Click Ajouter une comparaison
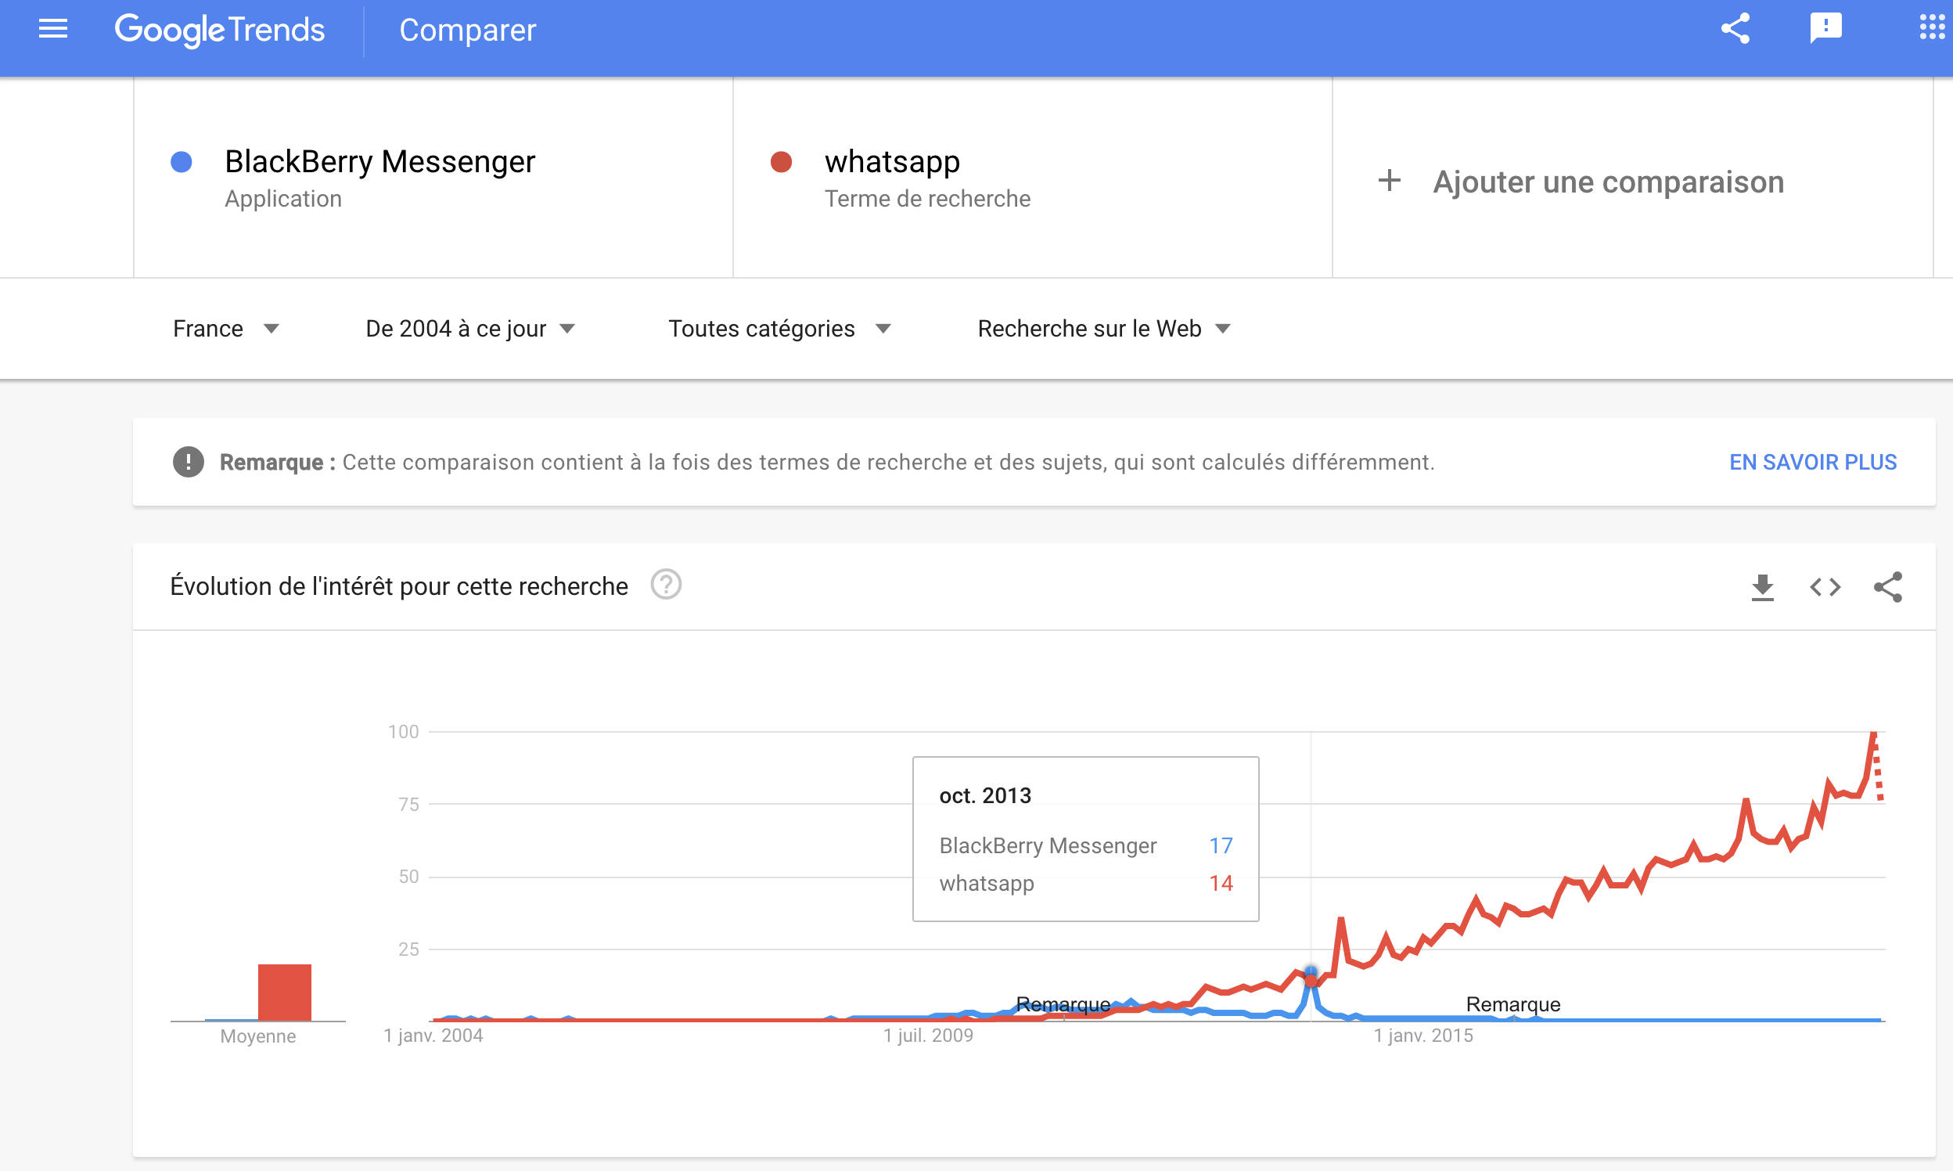This screenshot has height=1171, width=1953. point(1581,182)
